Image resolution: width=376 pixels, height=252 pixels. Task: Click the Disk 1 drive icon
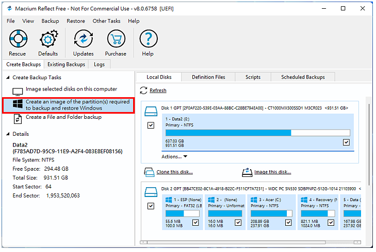(x=151, y=112)
